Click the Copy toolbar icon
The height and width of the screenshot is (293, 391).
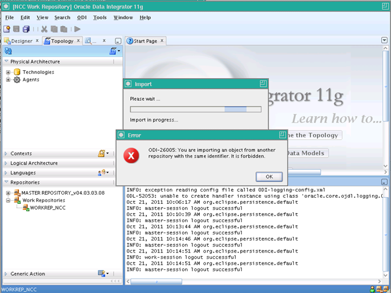[54, 29]
